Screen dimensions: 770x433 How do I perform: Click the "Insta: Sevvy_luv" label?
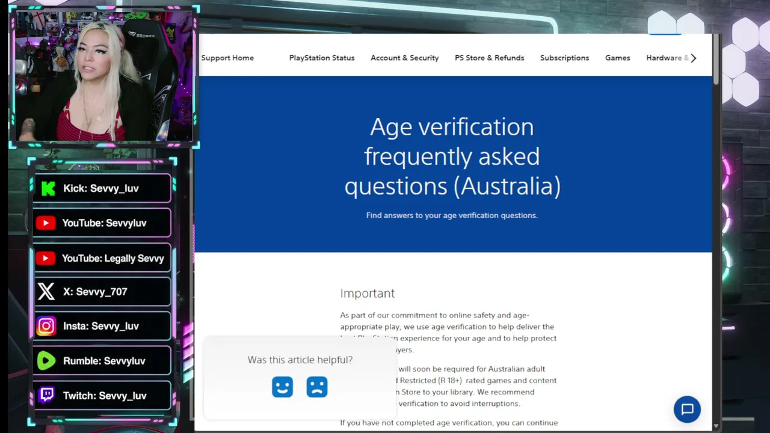pos(101,326)
